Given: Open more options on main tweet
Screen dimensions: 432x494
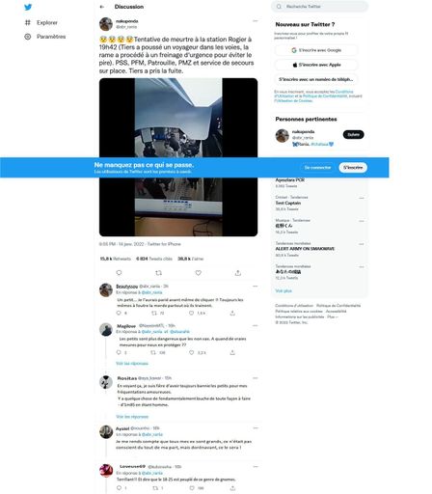Looking at the screenshot, I should pos(256,21).
